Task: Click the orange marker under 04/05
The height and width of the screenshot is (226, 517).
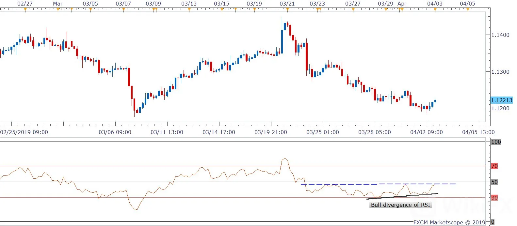Action: (468, 9)
